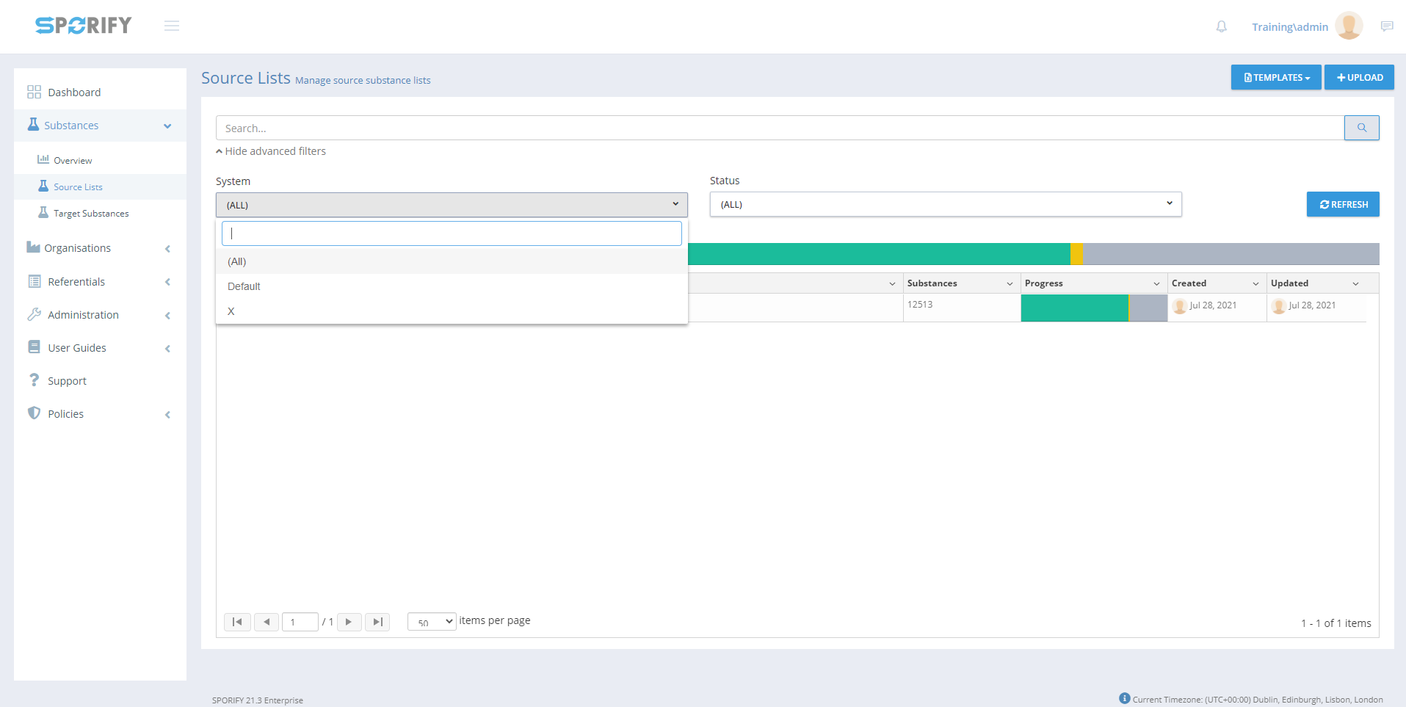The width and height of the screenshot is (1406, 707).
Task: Select Default in System list
Action: pos(244,286)
